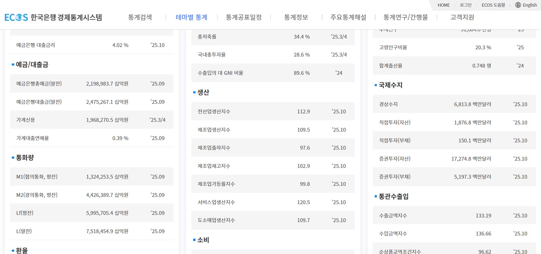The image size is (541, 254).
Task: Click the 국제수지 section heading
Action: (390, 85)
